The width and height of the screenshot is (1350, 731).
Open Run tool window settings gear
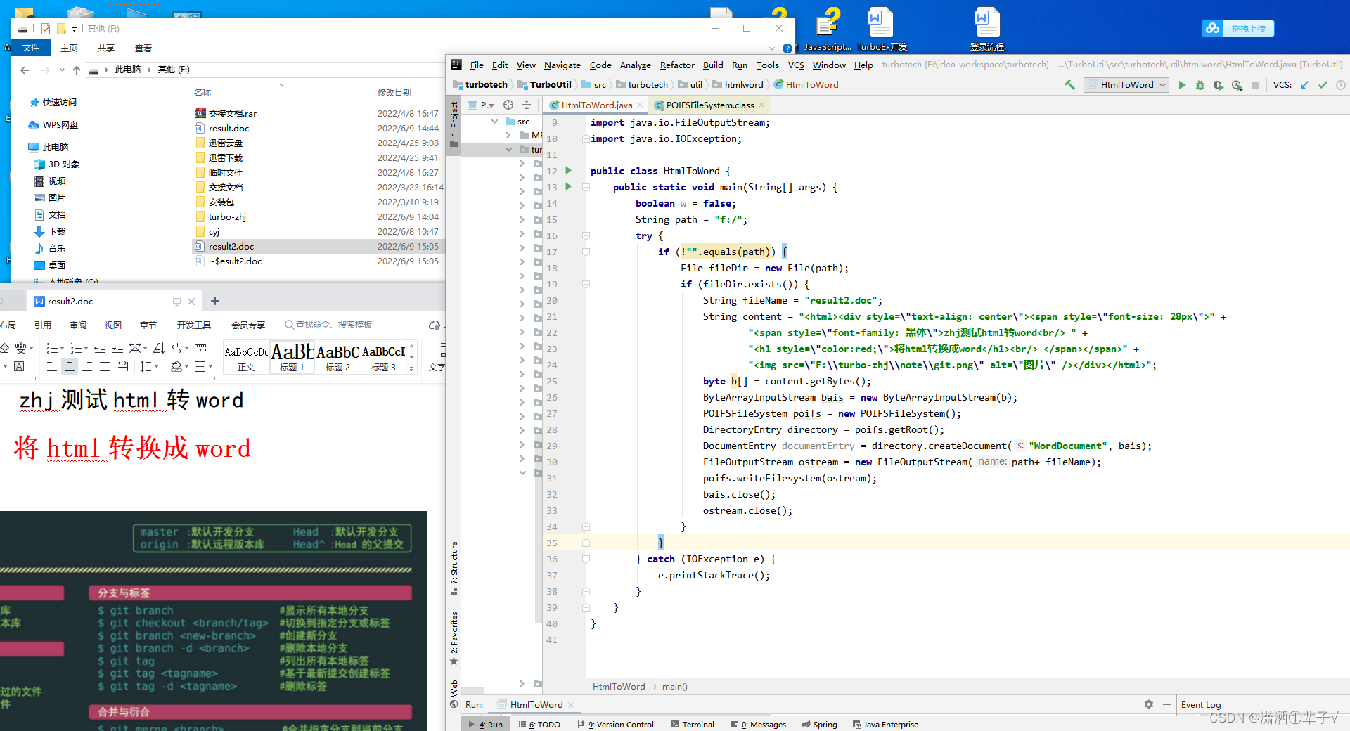pos(1149,704)
